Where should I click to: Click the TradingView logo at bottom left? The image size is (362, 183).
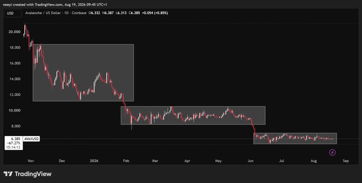point(28,174)
